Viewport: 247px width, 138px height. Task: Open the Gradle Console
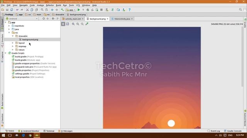click(233, 131)
